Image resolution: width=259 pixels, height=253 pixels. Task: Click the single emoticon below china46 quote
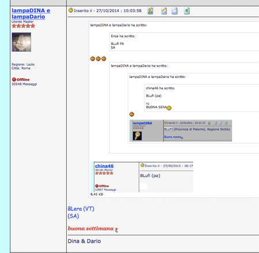coord(132,114)
